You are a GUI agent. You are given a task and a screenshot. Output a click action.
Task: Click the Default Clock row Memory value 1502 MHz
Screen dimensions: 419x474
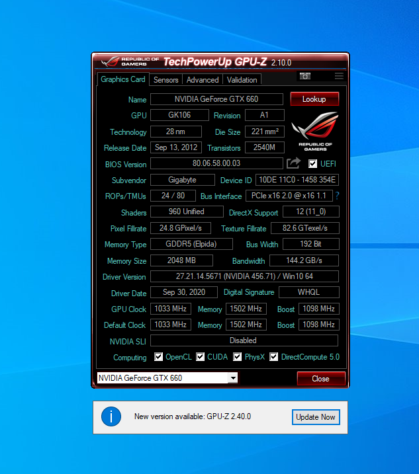[x=246, y=325]
